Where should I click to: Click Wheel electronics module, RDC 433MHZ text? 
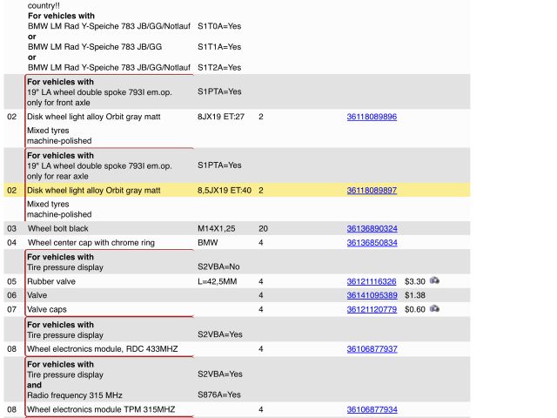tap(102, 349)
